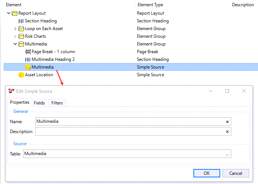Minimize the Edit Simple Source dialog
This screenshot has width=258, height=184.
(x=211, y=91)
